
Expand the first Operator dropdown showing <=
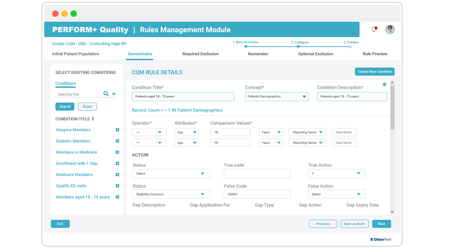coord(149,132)
